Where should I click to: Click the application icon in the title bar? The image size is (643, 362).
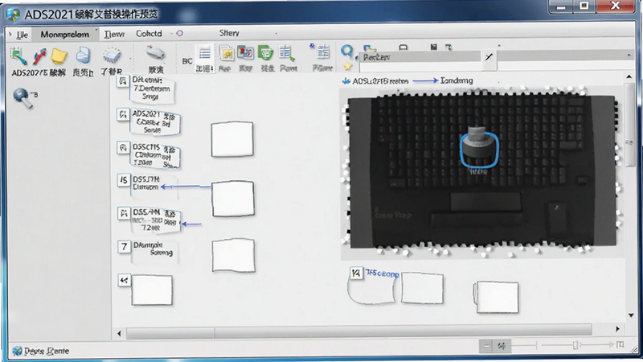(13, 14)
